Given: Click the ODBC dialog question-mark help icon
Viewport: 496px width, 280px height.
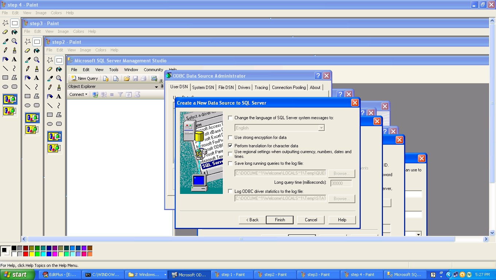Looking at the screenshot, I should pyautogui.click(x=318, y=76).
